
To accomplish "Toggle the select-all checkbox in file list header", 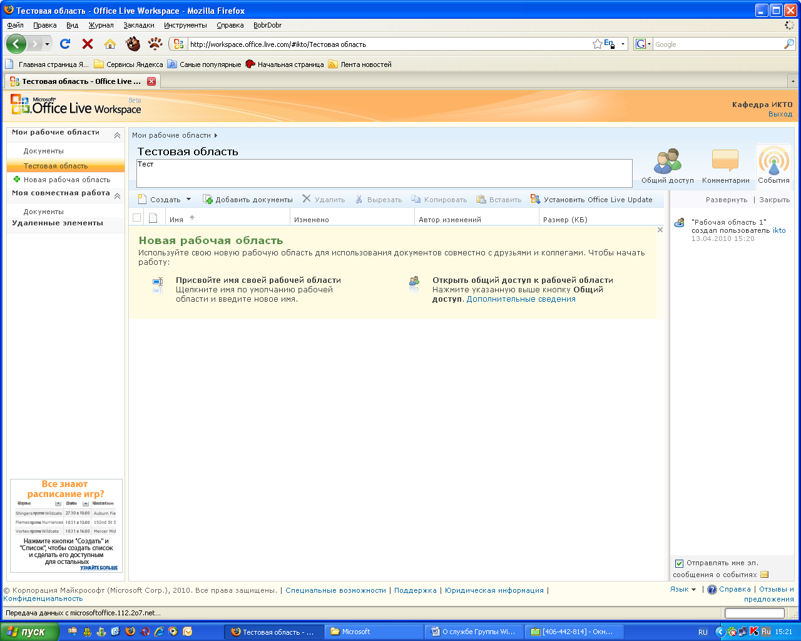I will pyautogui.click(x=136, y=218).
